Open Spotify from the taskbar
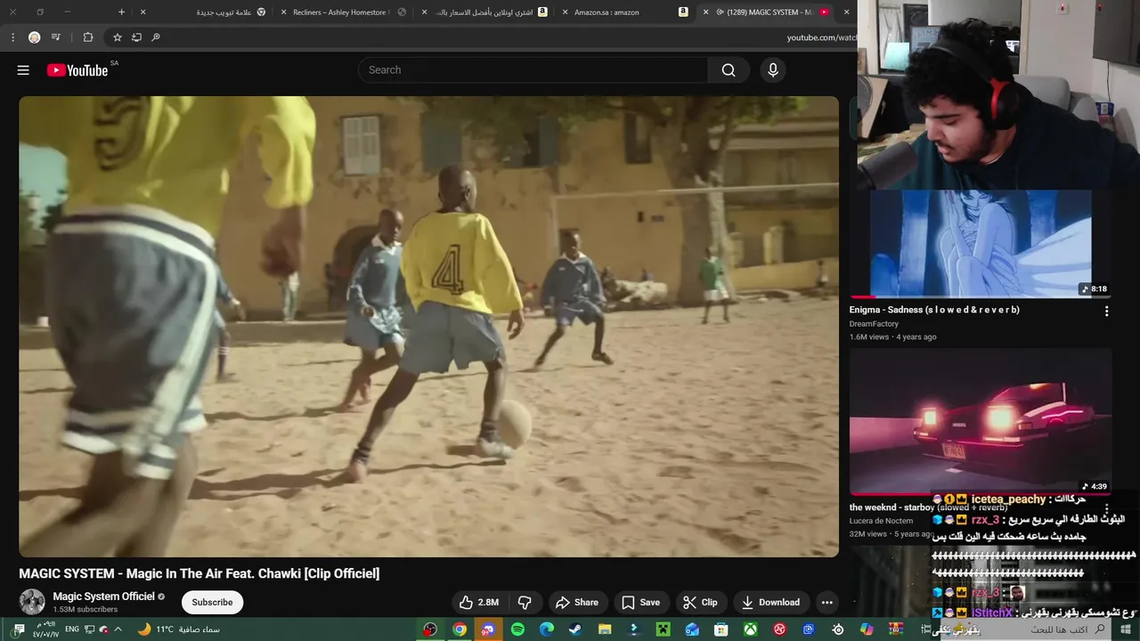 coord(517,629)
